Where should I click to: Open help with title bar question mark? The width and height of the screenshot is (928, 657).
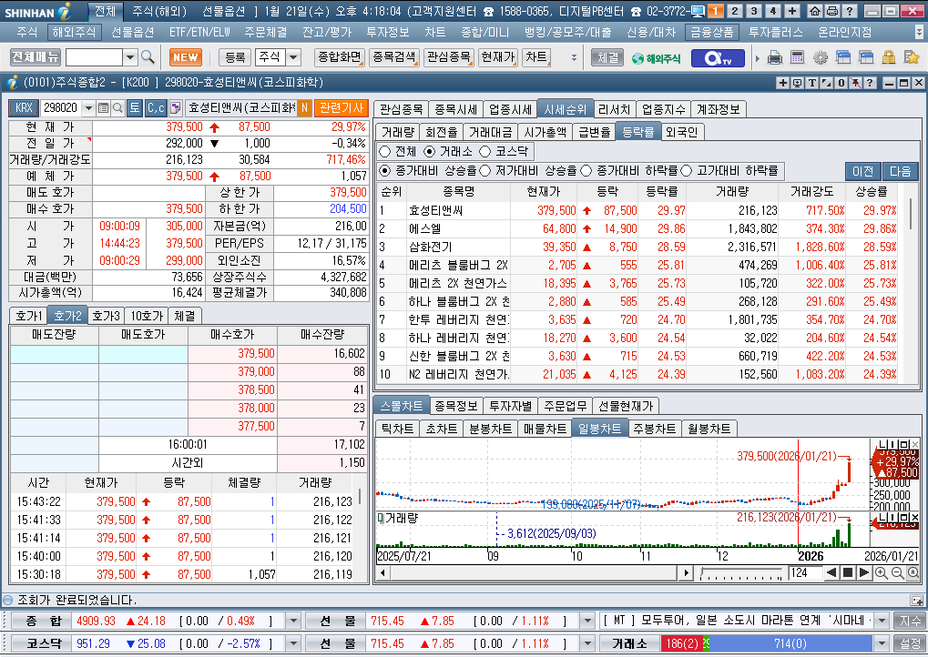pos(849,11)
